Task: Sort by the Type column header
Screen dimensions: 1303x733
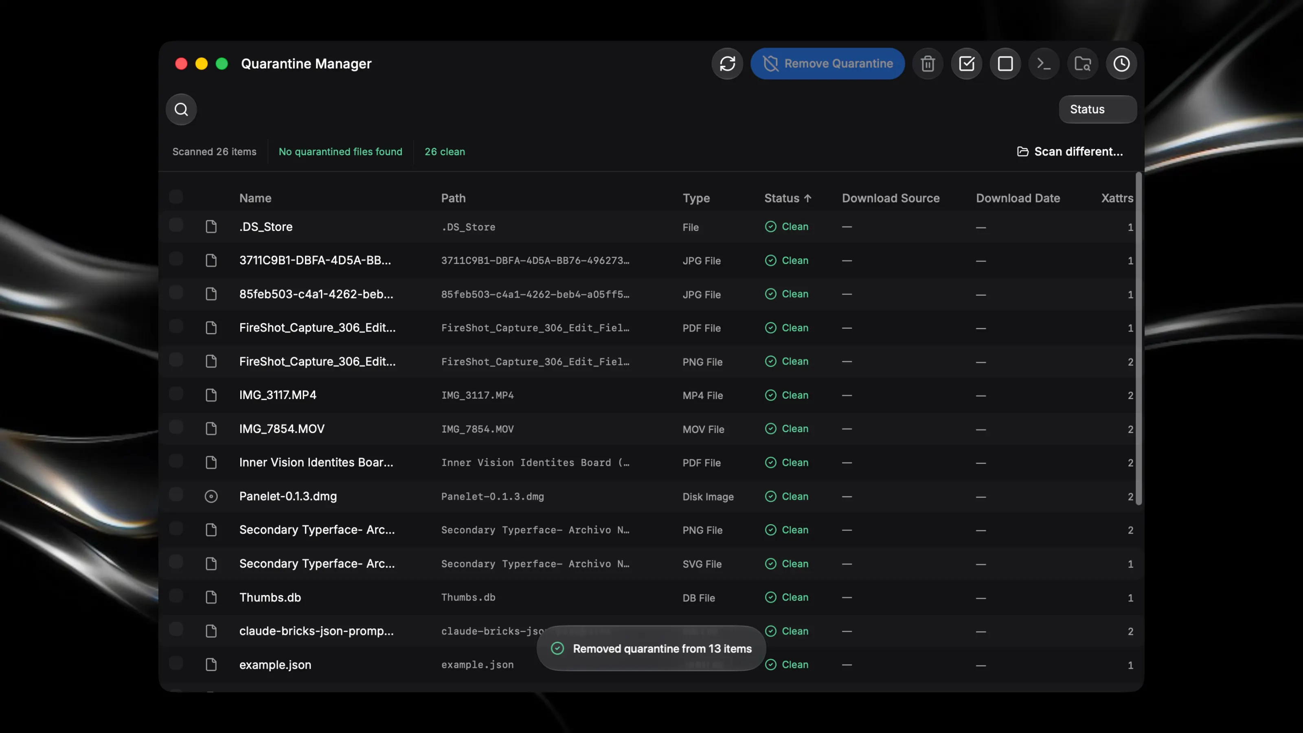Action: pos(696,198)
